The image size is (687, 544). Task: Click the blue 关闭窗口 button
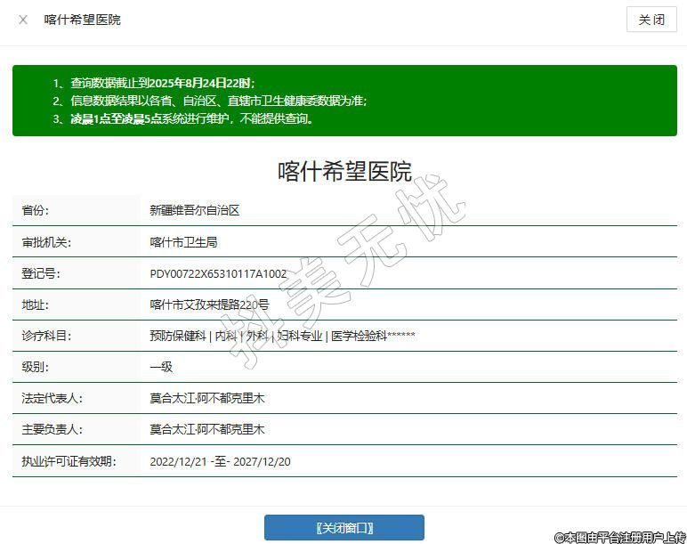click(343, 527)
